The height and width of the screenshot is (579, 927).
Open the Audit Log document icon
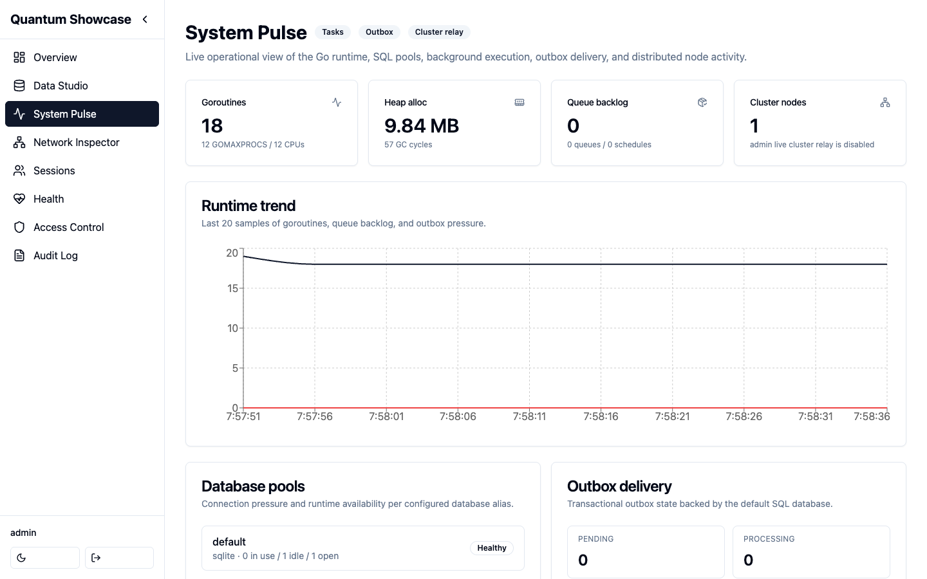19,255
